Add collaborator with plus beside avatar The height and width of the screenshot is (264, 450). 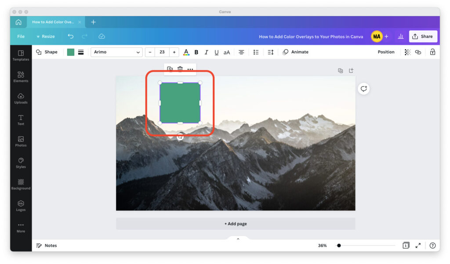tap(387, 36)
